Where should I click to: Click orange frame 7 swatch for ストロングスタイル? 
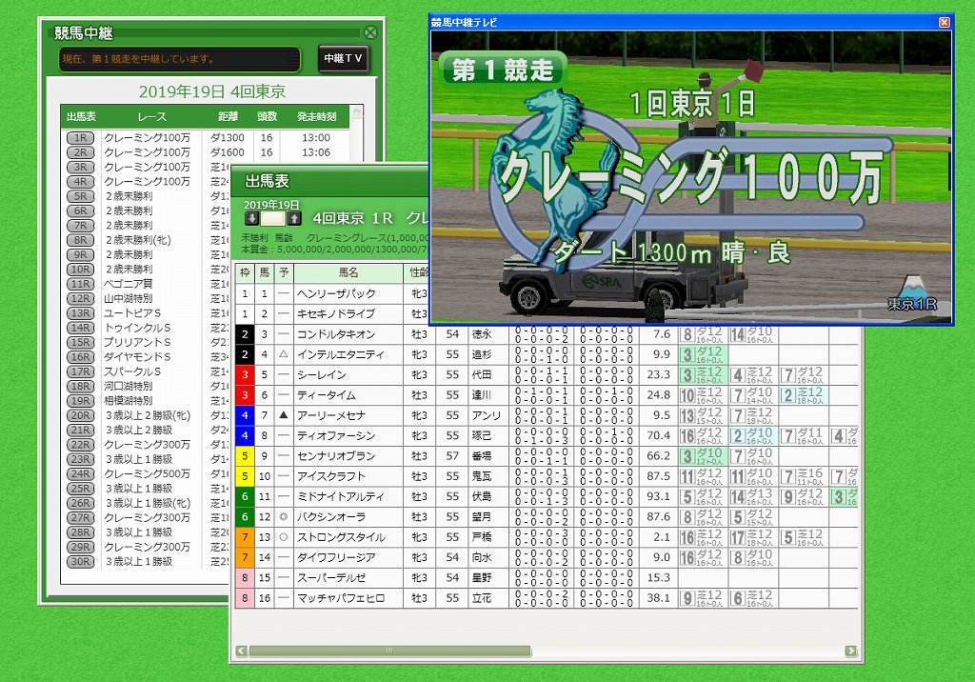245,537
